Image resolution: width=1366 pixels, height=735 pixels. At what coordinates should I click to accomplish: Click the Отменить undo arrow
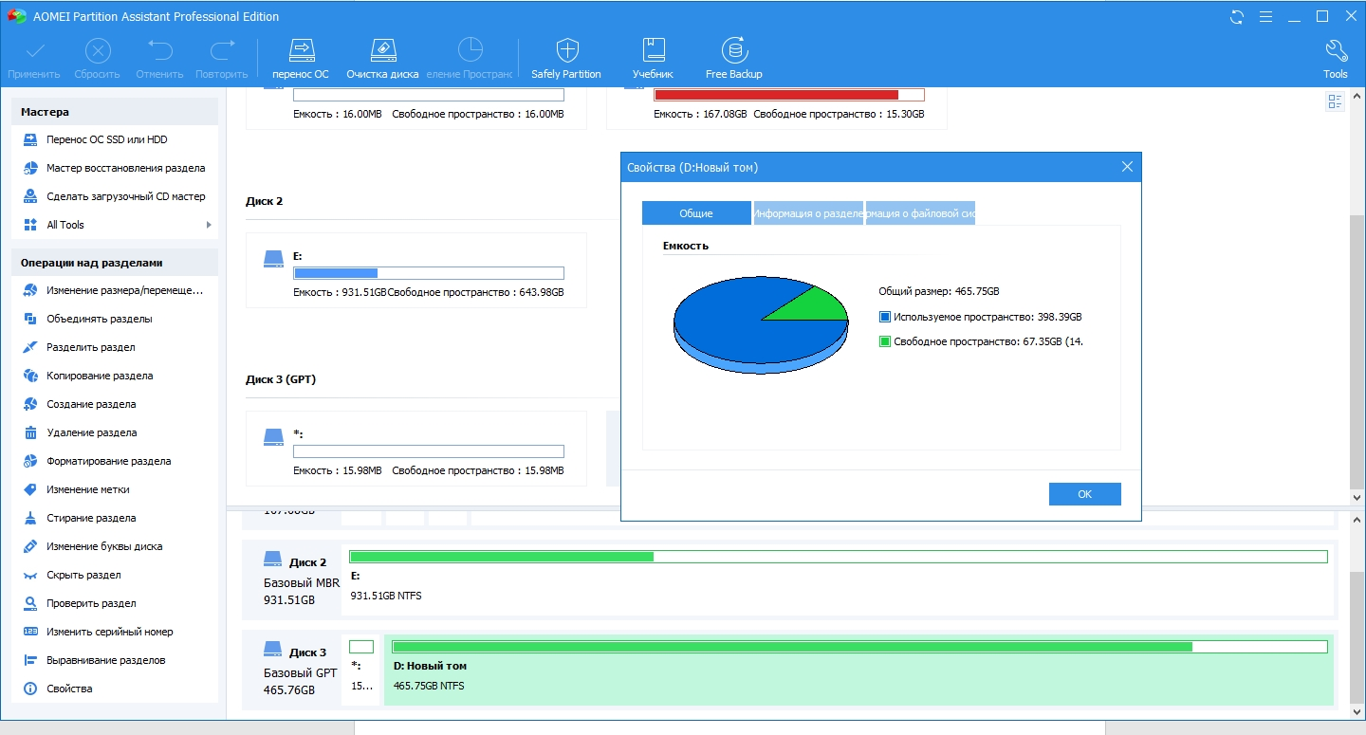click(x=159, y=59)
